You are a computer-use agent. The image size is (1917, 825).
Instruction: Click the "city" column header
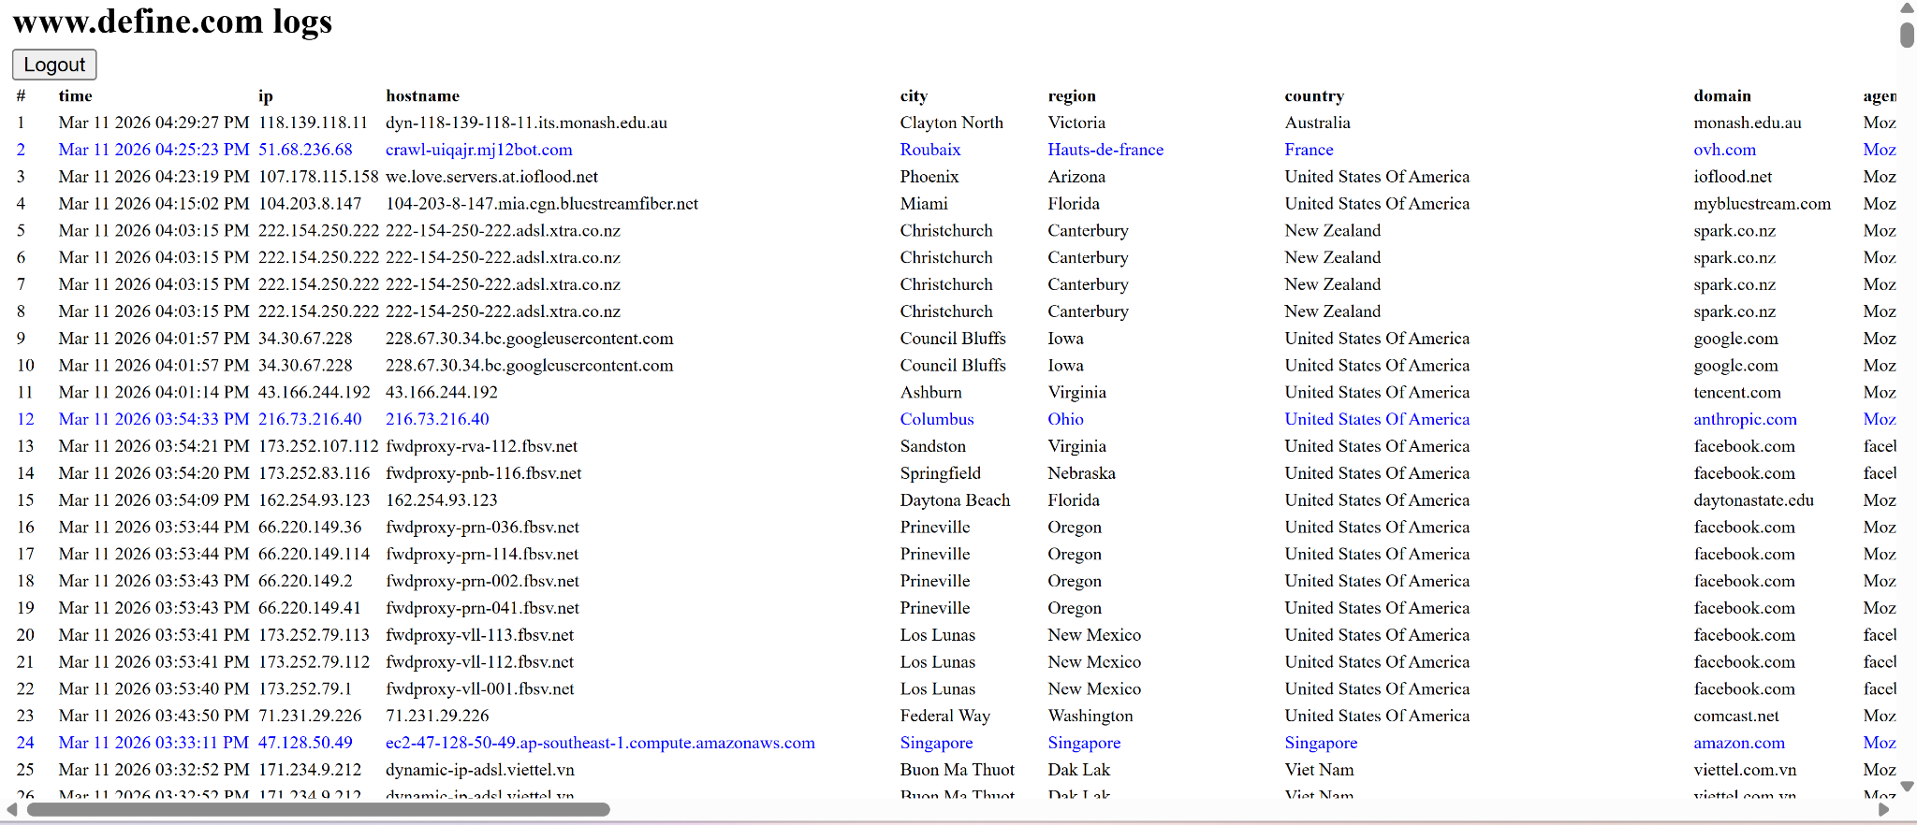coord(914,95)
